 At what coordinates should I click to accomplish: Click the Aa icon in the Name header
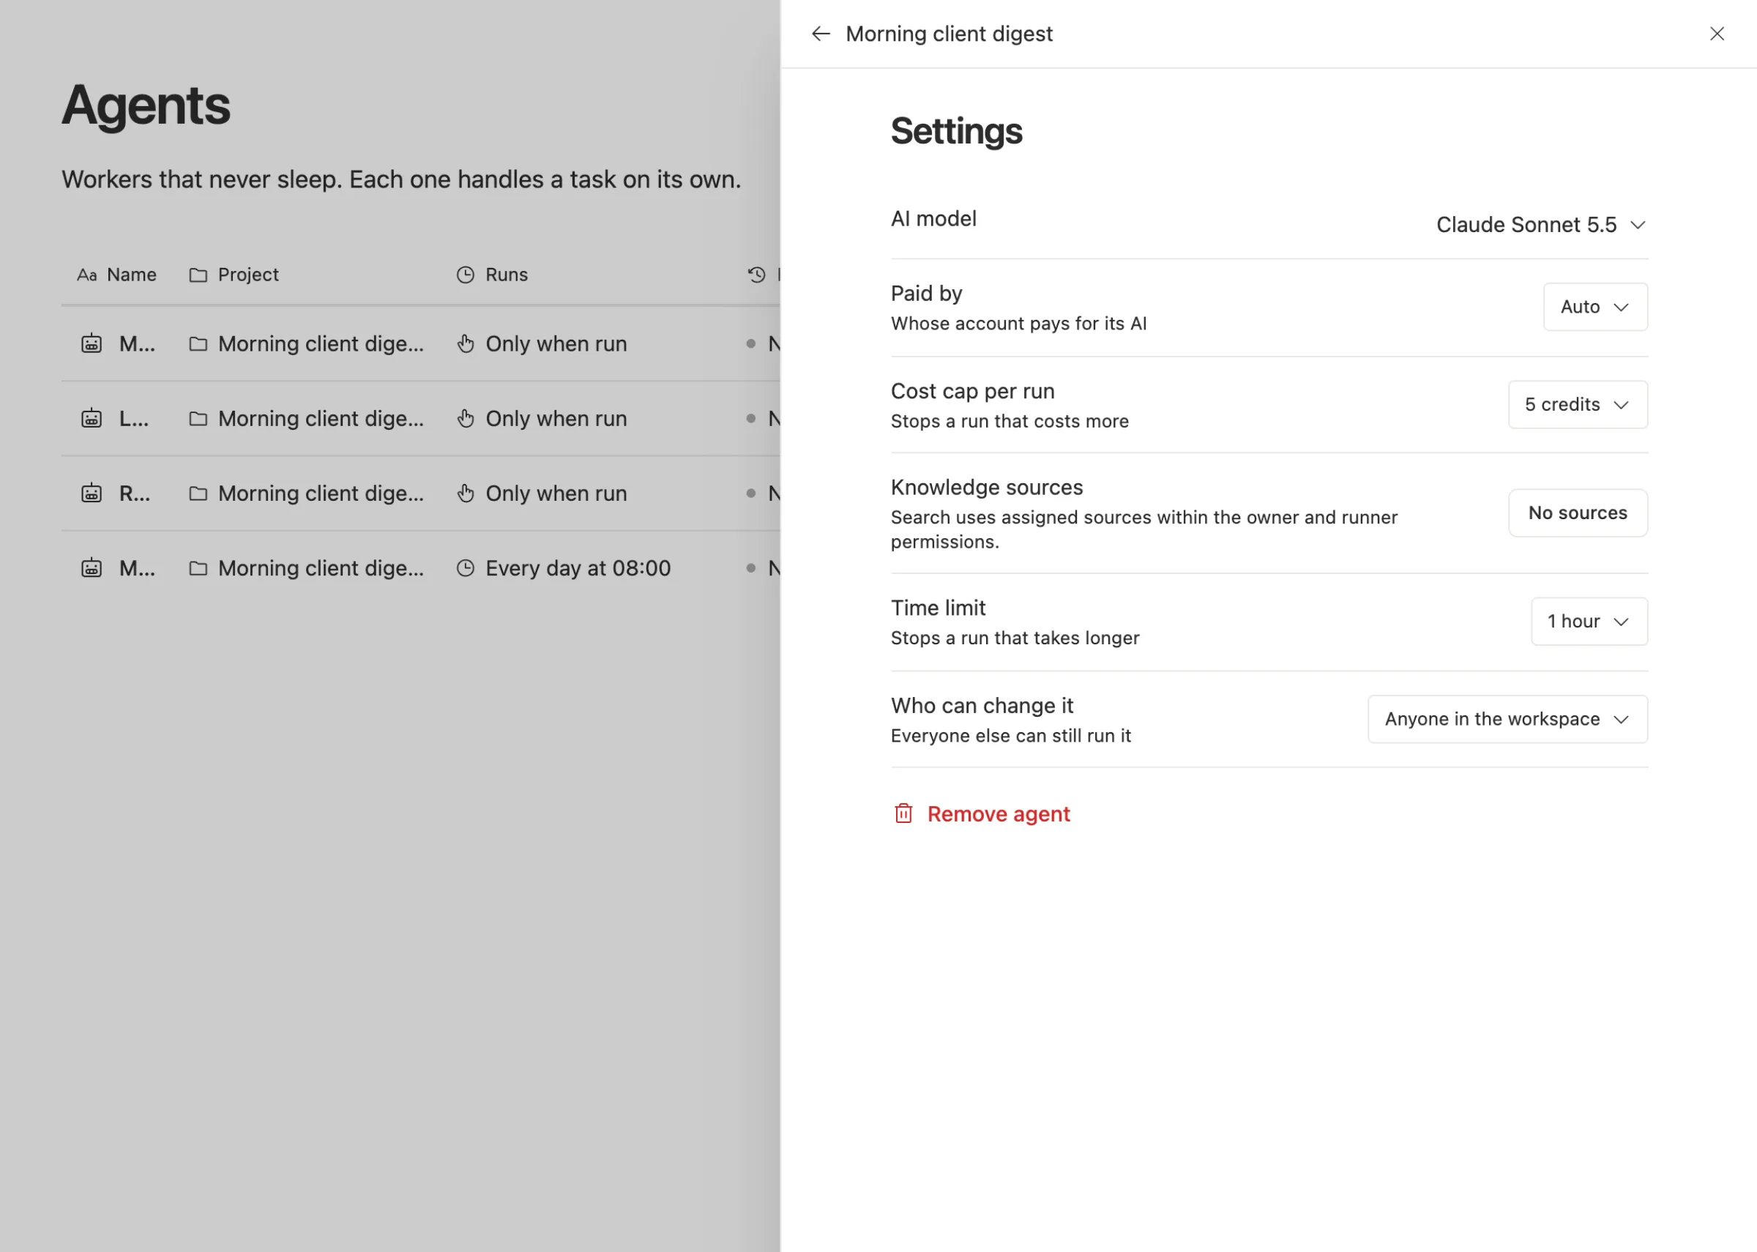click(87, 275)
